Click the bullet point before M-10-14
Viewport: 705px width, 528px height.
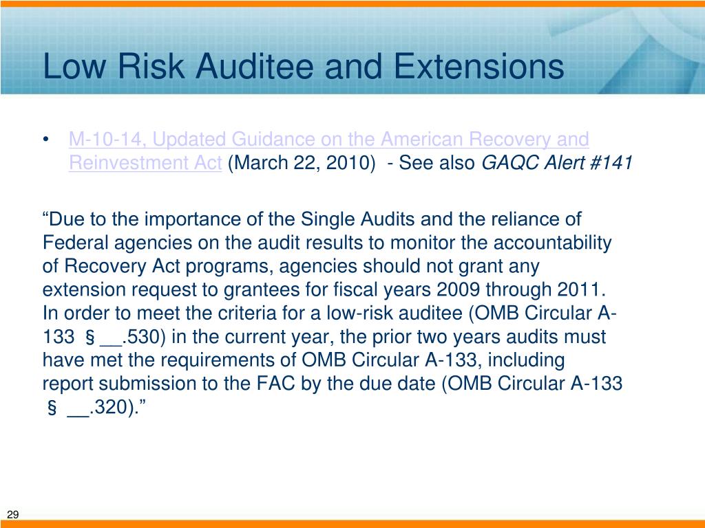tap(45, 140)
